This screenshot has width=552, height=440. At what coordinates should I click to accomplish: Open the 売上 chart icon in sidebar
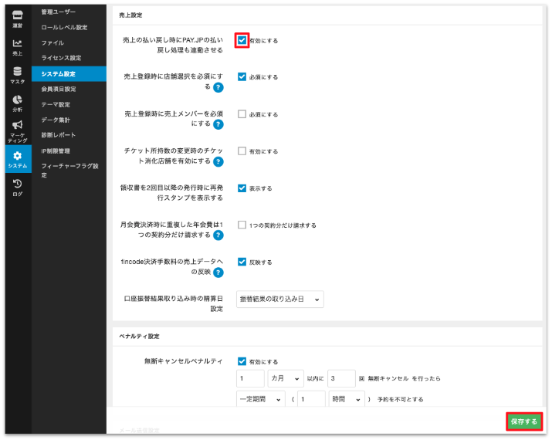tap(18, 47)
